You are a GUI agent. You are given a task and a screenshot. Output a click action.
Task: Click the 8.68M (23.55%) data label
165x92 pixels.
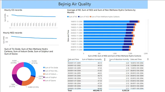(34, 87)
